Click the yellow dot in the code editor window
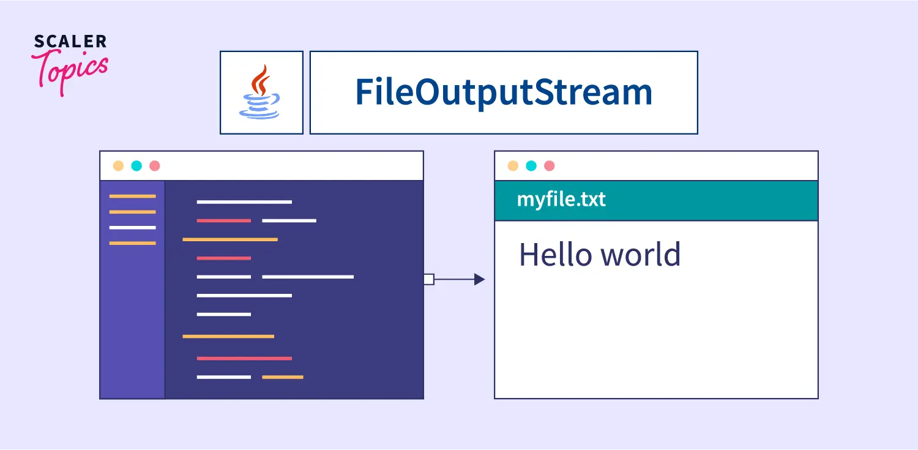This screenshot has height=450, width=918. (x=119, y=166)
